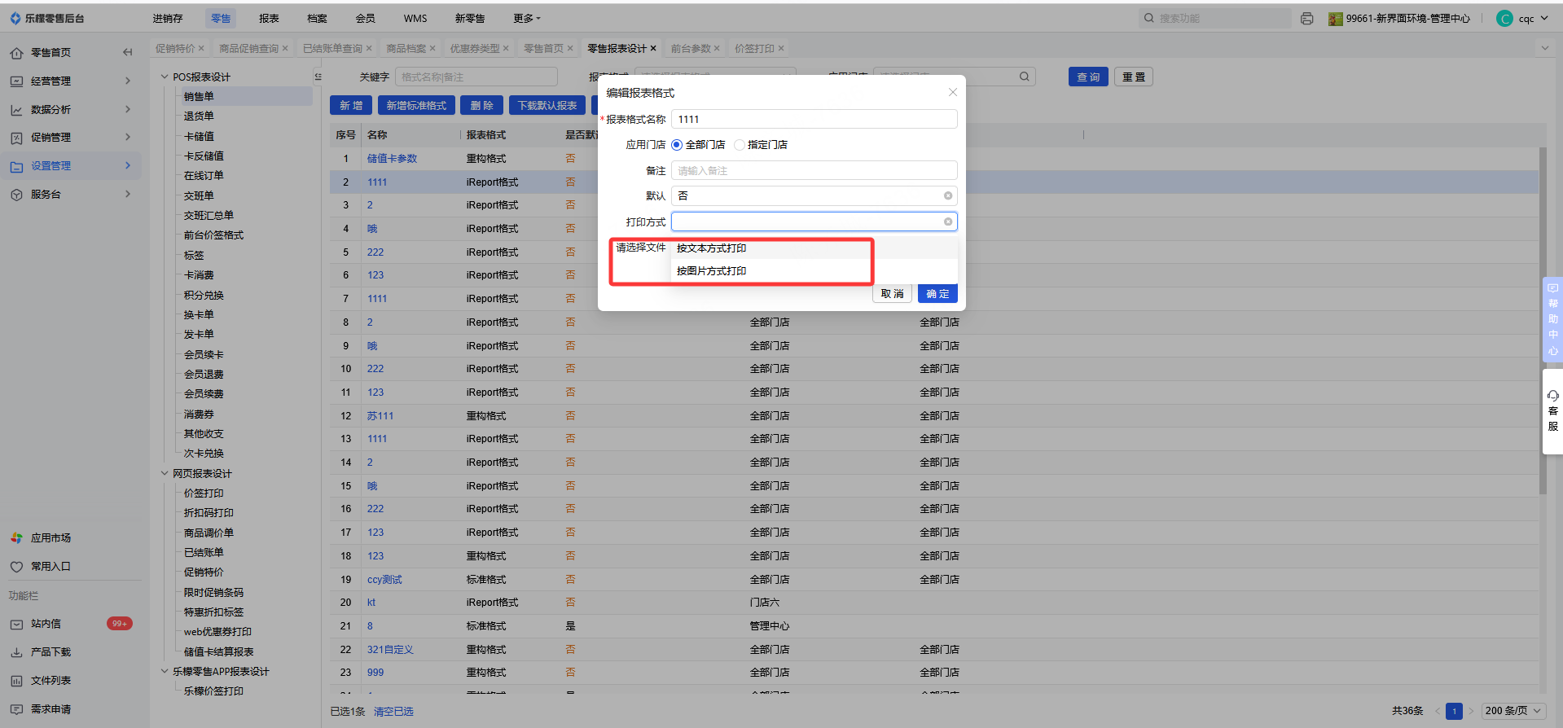Close the 商品档案 tab
The width and height of the screenshot is (1563, 728).
tap(432, 48)
